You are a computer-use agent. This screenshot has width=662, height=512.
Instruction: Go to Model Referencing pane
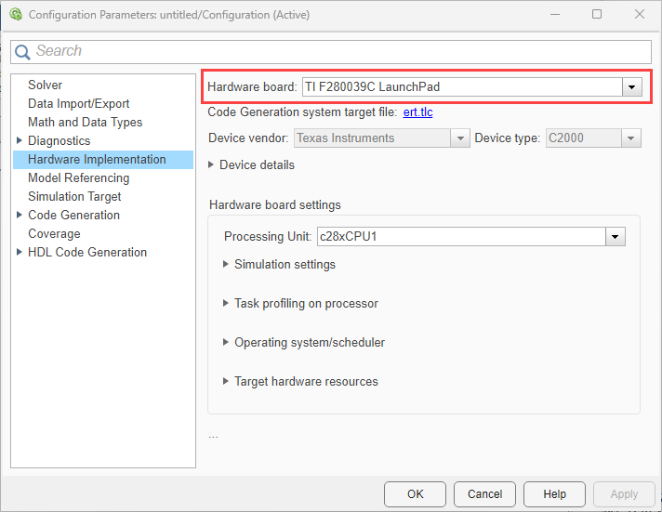79,178
